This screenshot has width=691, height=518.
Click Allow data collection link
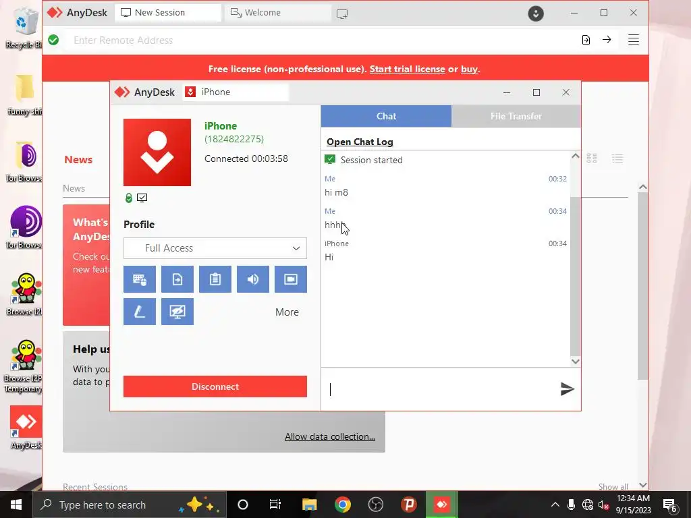point(329,436)
